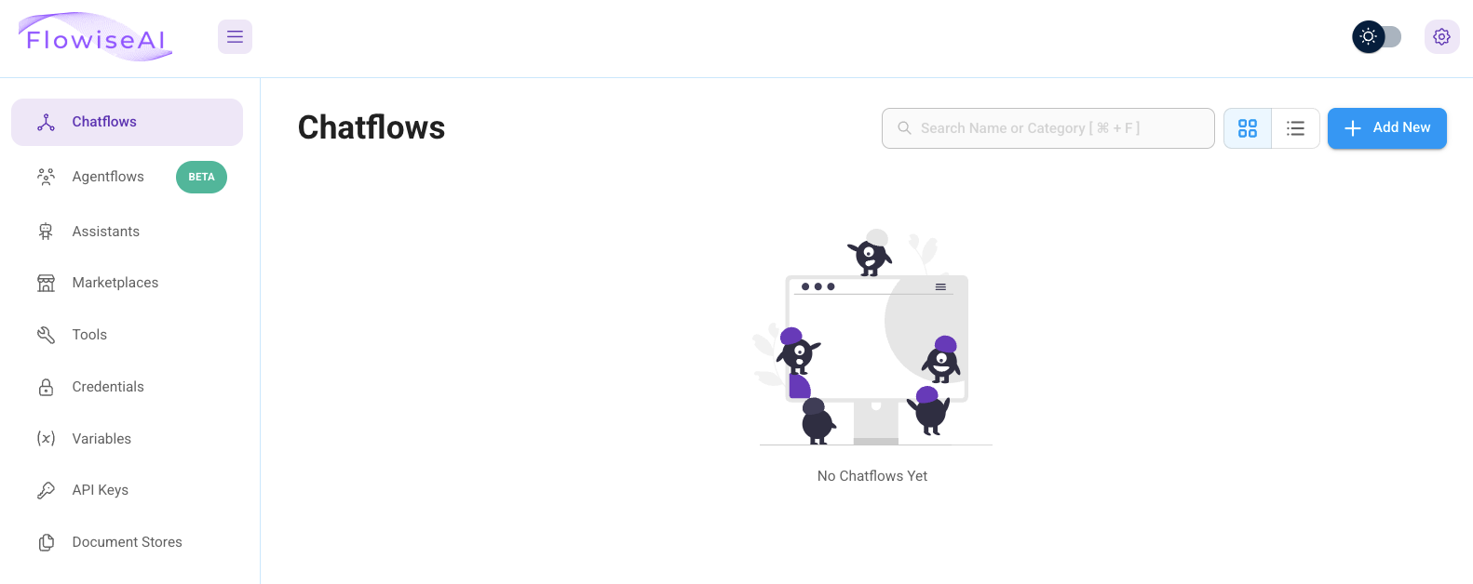Viewport: 1473px width, 584px height.
Task: Open Document Stores menu item
Action: [x=127, y=542]
